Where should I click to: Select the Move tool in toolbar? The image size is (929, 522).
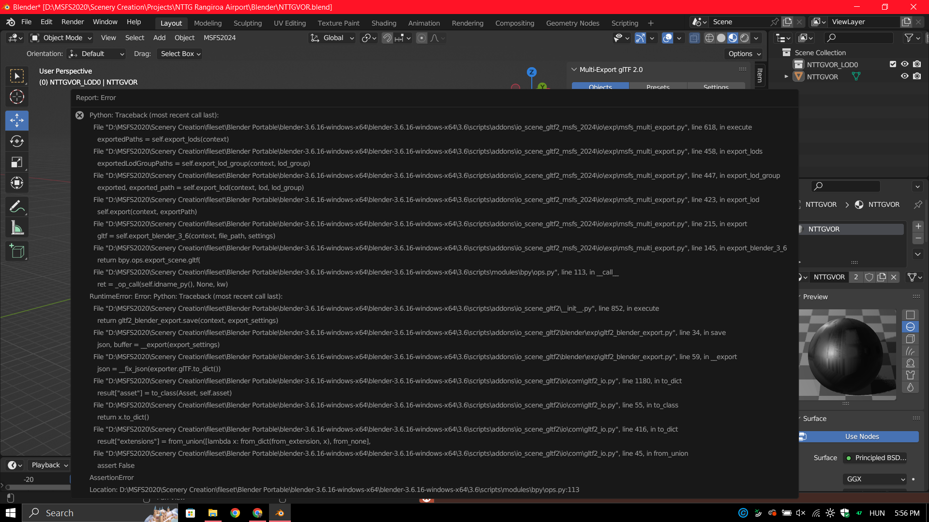(17, 120)
